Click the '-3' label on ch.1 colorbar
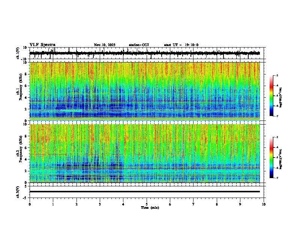Image resolution: width=297 pixels, height=229 pixels. (276, 75)
